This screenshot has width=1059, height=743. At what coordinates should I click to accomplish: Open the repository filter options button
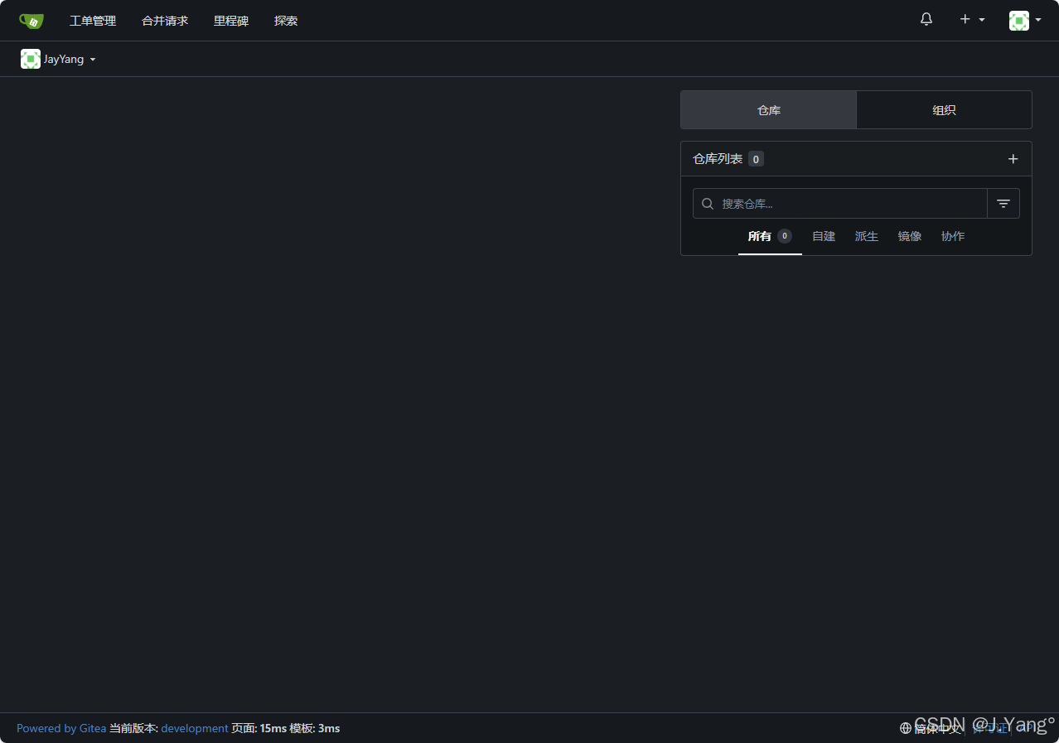coord(1003,203)
